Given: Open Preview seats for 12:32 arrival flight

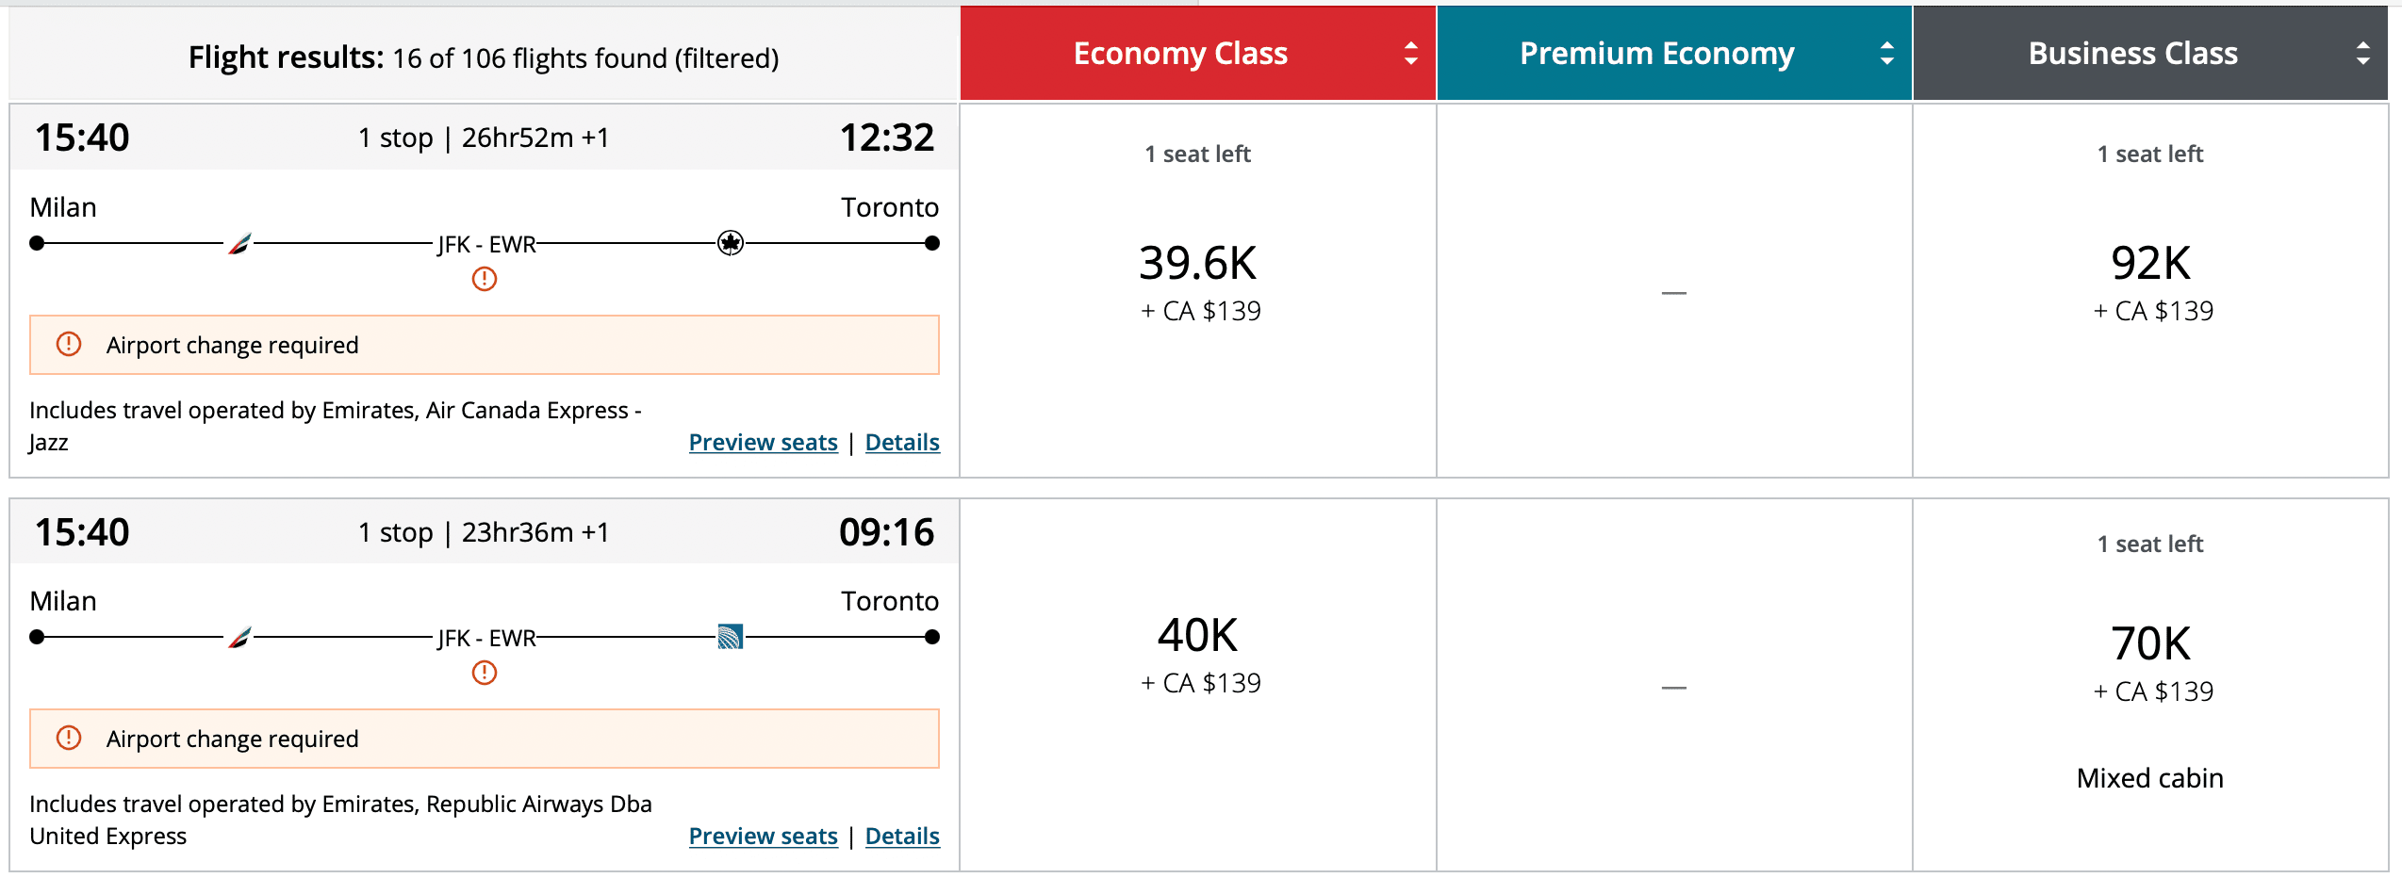Looking at the screenshot, I should 763,443.
